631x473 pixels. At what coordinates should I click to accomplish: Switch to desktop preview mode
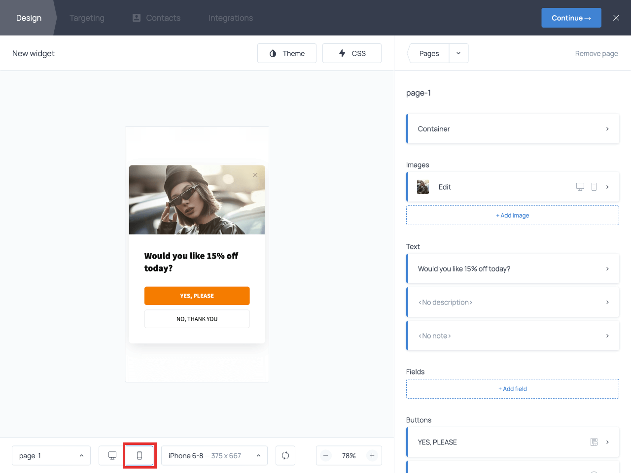click(x=112, y=456)
